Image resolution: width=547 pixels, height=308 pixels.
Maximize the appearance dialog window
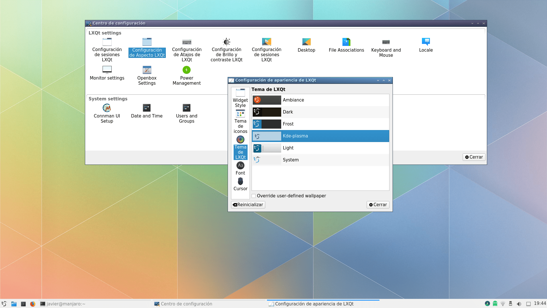click(384, 80)
